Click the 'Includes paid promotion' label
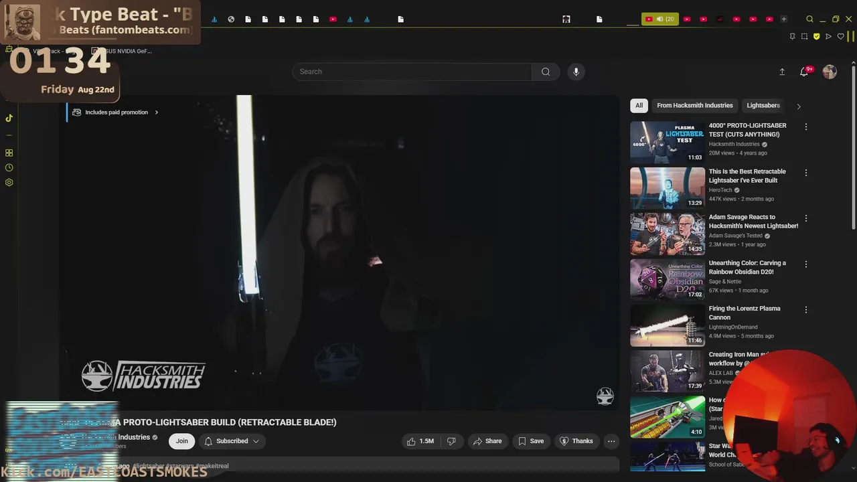This screenshot has width=857, height=482. click(116, 112)
